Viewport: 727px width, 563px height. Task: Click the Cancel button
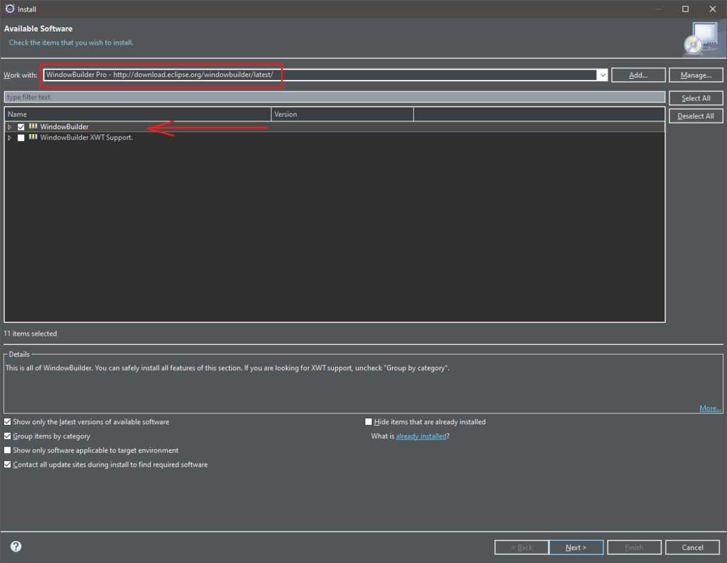[692, 547]
